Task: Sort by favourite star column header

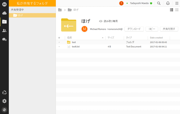Action: pos(59,38)
